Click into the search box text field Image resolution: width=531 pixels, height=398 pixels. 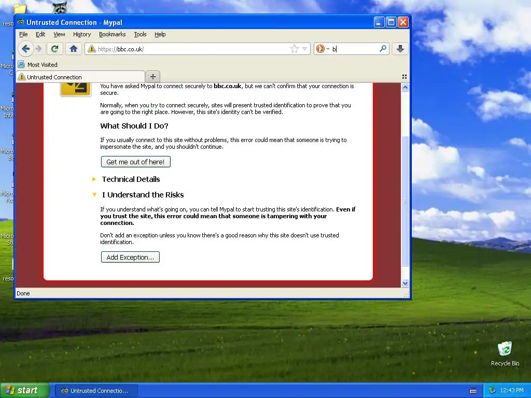pos(354,49)
